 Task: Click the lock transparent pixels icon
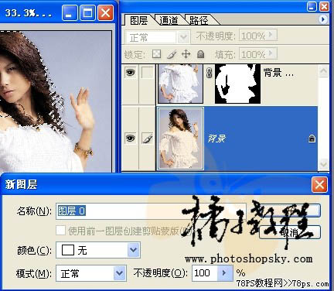(156, 54)
